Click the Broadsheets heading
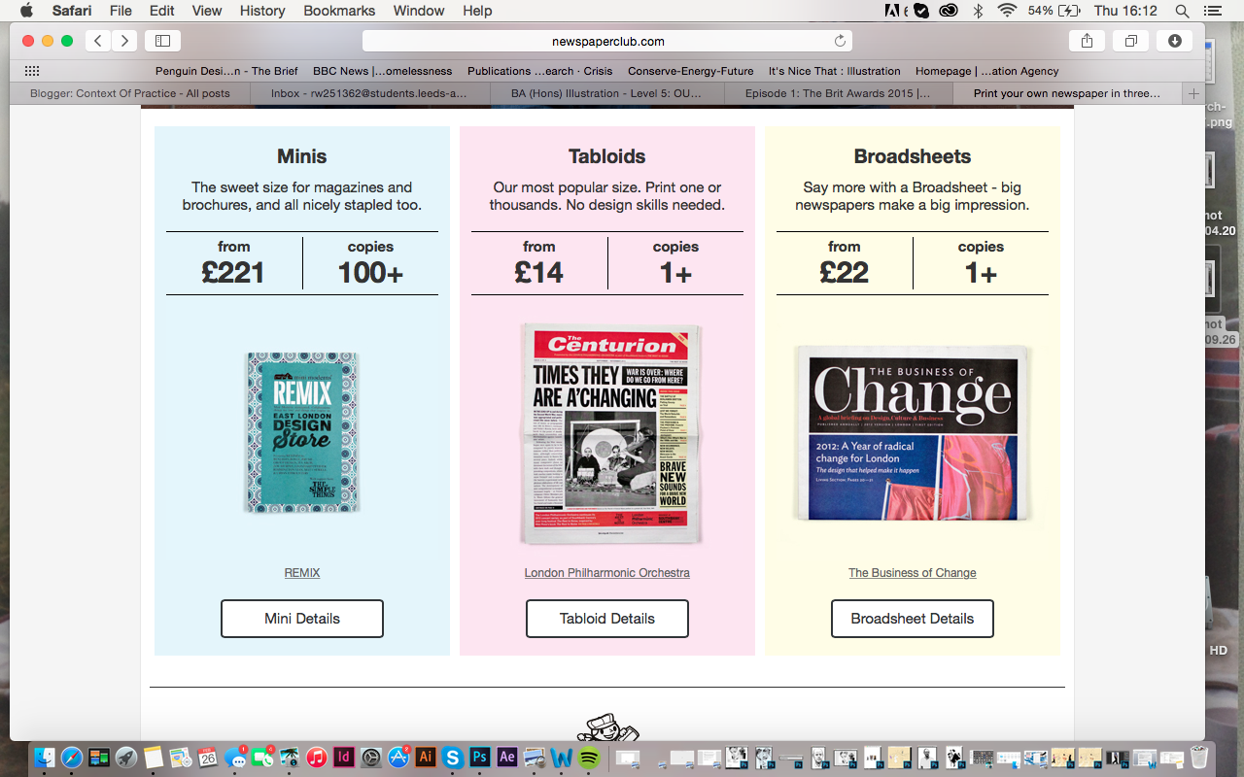 [913, 156]
